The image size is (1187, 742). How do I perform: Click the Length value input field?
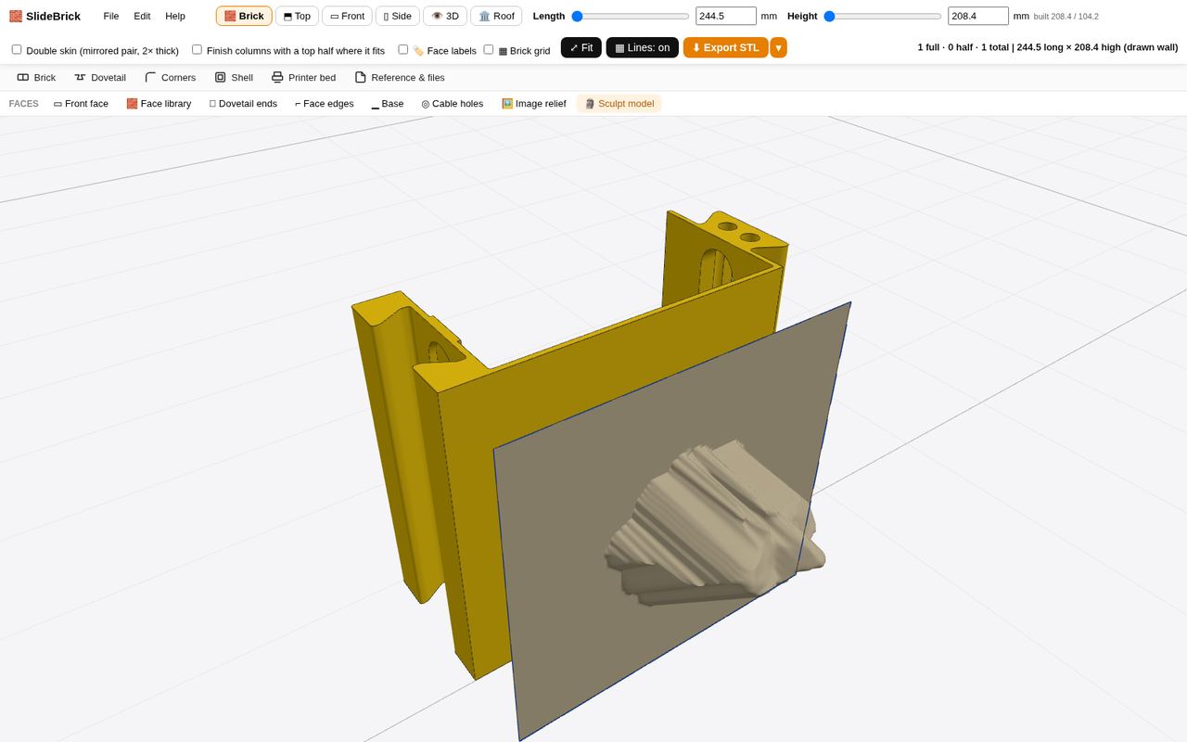coord(726,16)
